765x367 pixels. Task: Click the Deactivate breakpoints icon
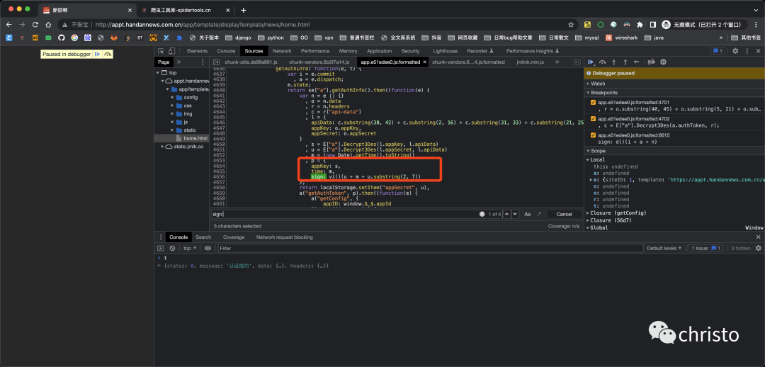[x=653, y=62]
